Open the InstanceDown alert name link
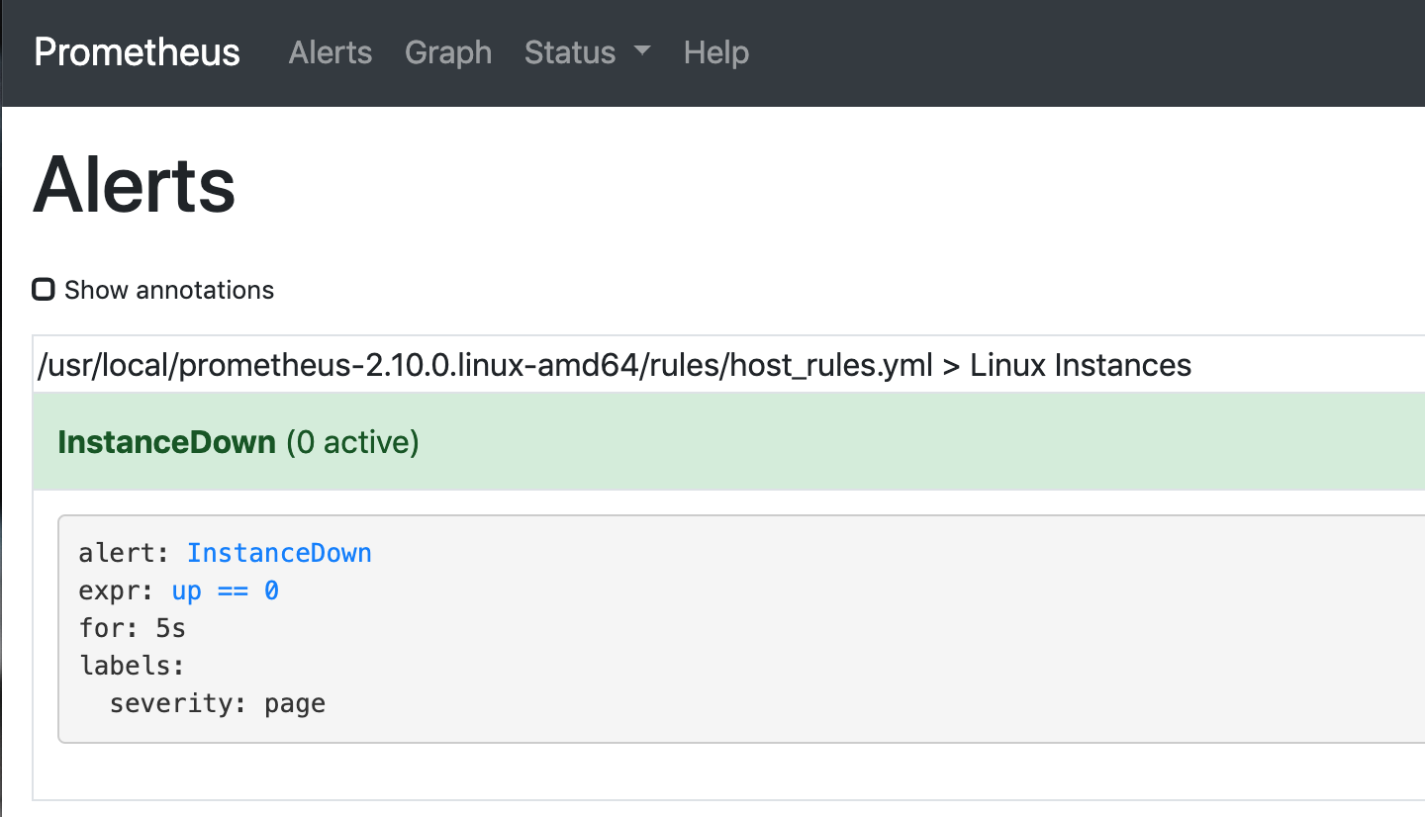Screen dimensions: 1425x817 click(x=279, y=553)
